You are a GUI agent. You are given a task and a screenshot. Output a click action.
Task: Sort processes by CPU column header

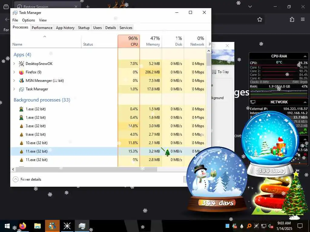pos(129,41)
